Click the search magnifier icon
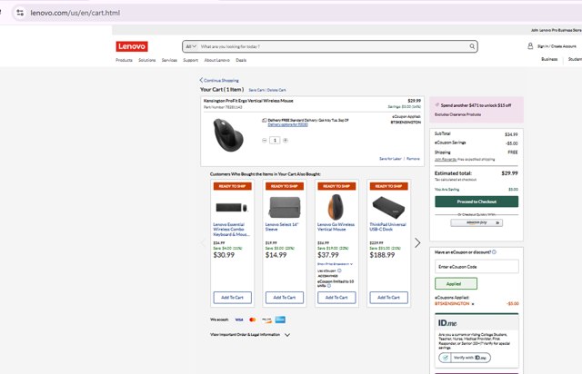The height and width of the screenshot is (374, 582). pos(472,46)
